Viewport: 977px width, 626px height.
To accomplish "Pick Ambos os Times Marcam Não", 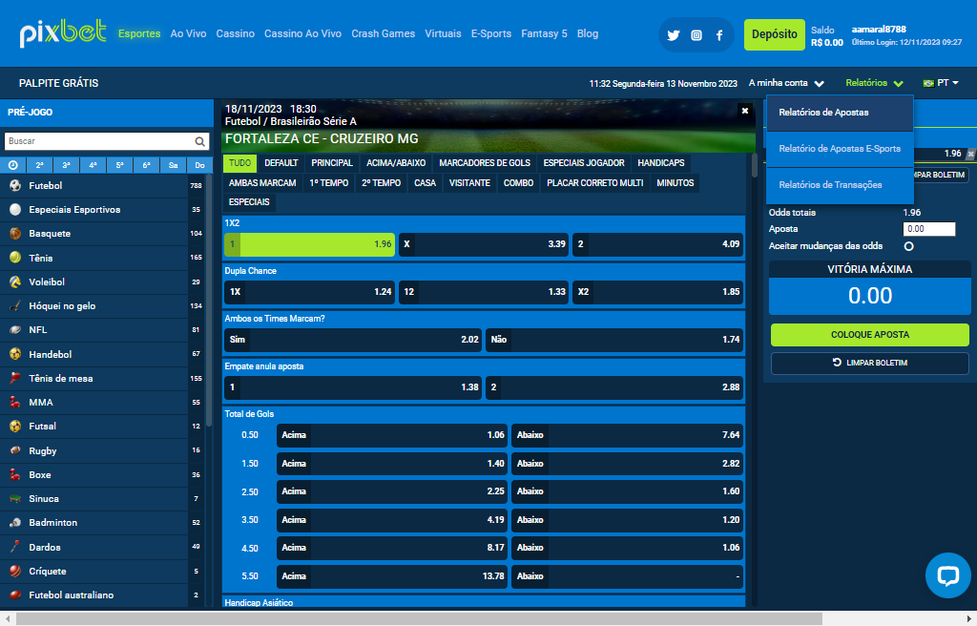I will coord(615,340).
